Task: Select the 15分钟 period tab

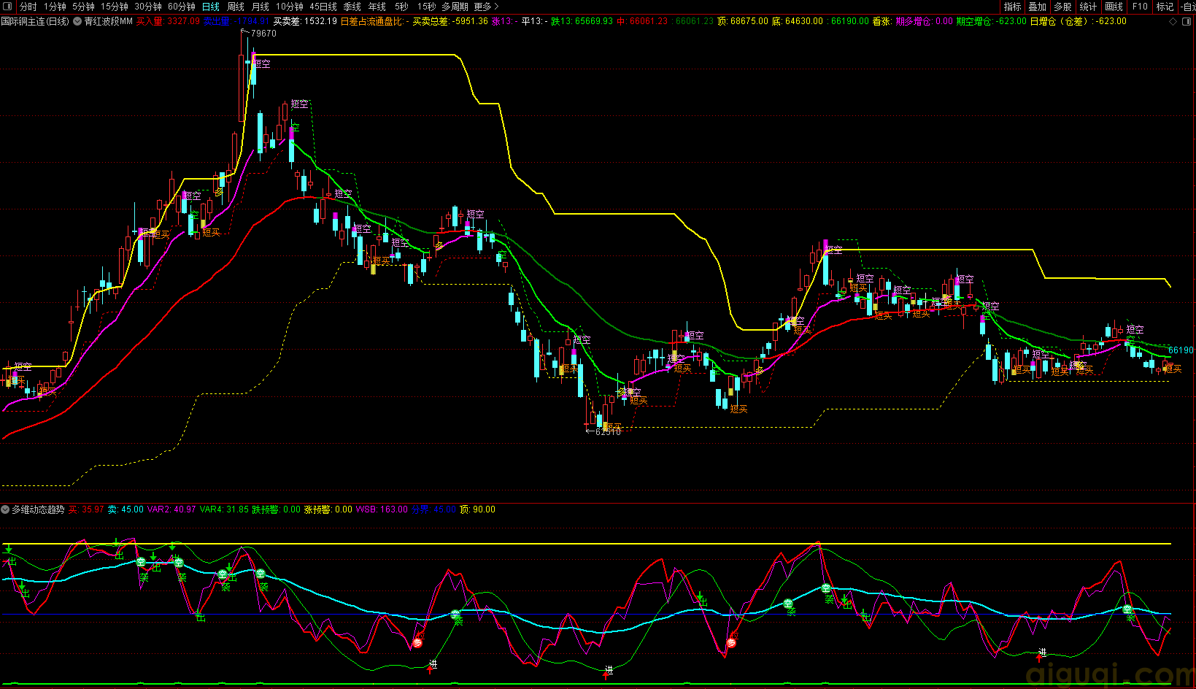Action: tap(115, 7)
